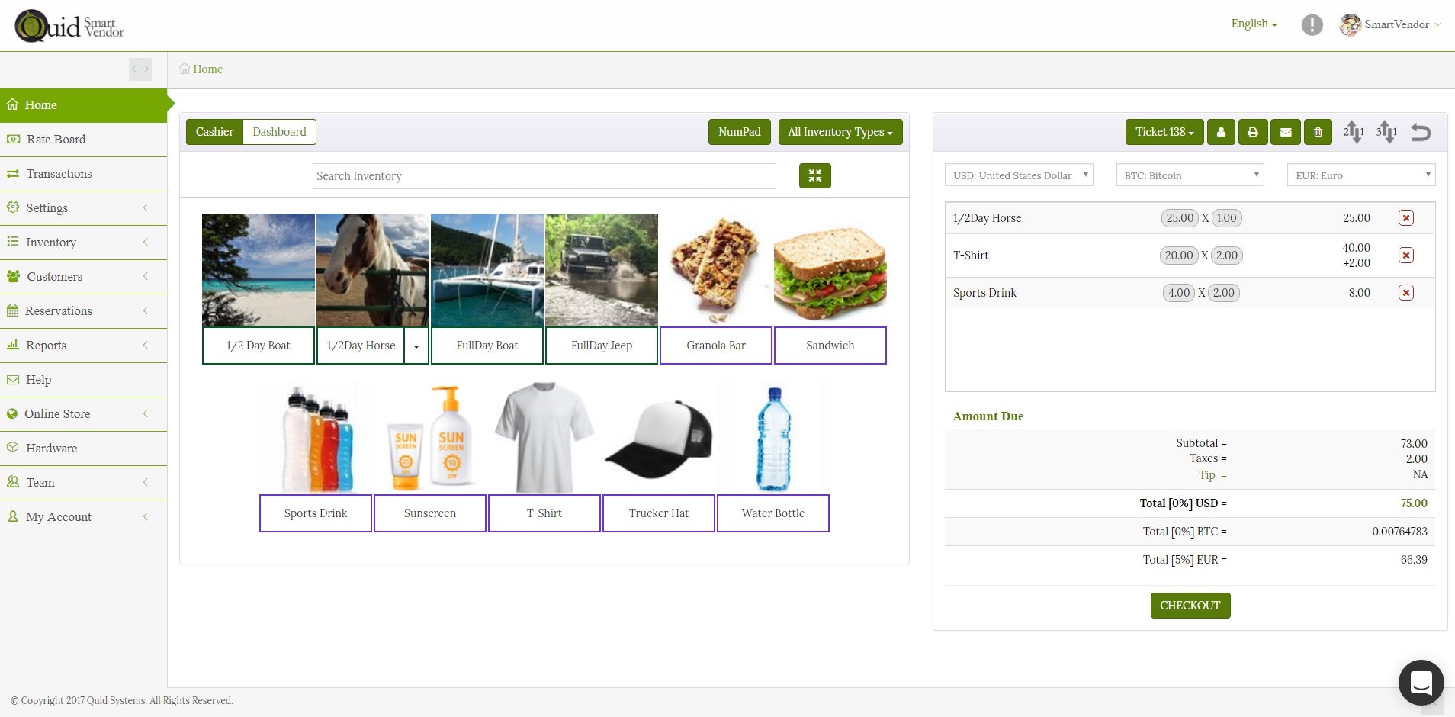The image size is (1455, 717).
Task: Click inside the Search Inventory field
Action: coord(543,175)
